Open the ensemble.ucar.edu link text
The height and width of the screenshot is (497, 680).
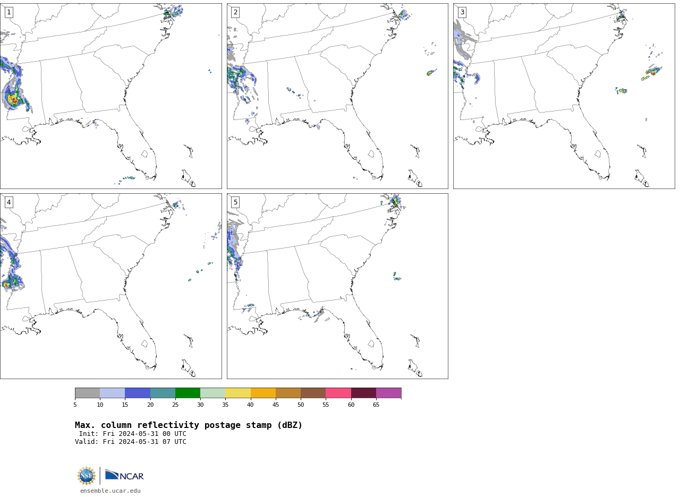(x=110, y=491)
